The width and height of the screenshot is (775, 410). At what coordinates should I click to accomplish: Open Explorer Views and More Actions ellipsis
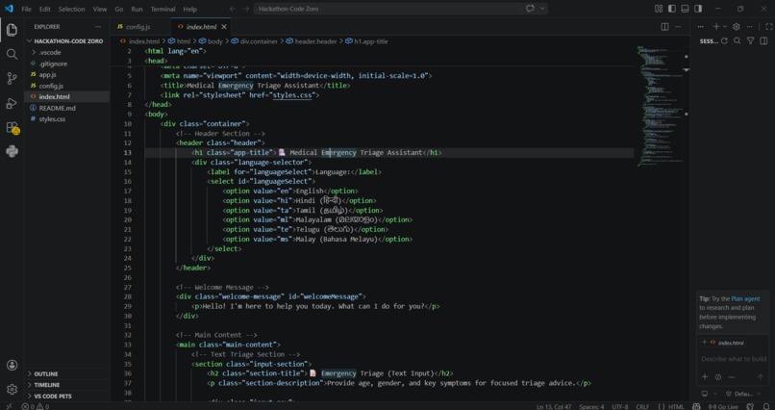[x=98, y=27]
